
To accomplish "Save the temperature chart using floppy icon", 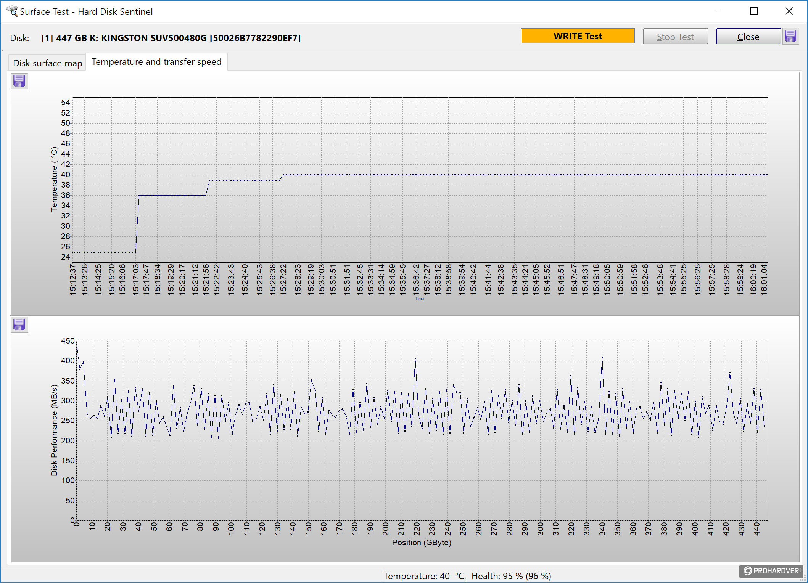I will click(x=19, y=81).
